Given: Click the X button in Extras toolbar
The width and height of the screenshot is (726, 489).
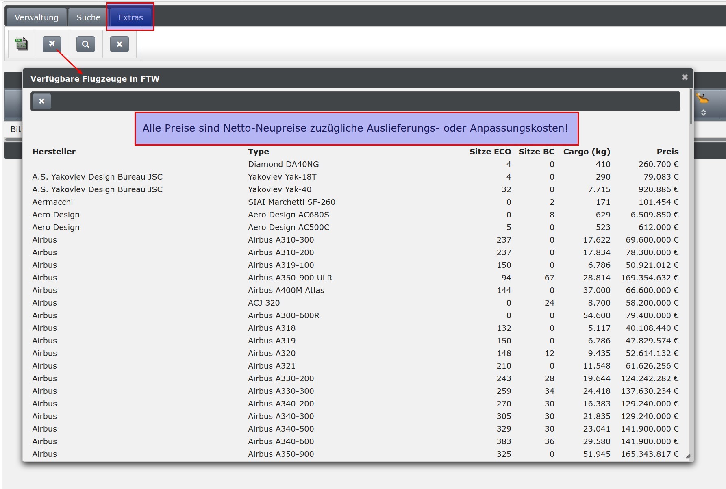Looking at the screenshot, I should pyautogui.click(x=119, y=44).
